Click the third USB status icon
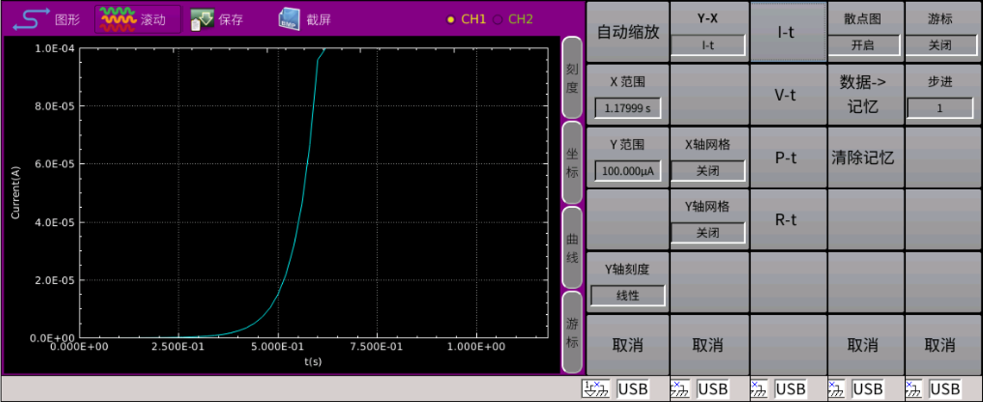This screenshot has height=402, width=984. point(758,389)
